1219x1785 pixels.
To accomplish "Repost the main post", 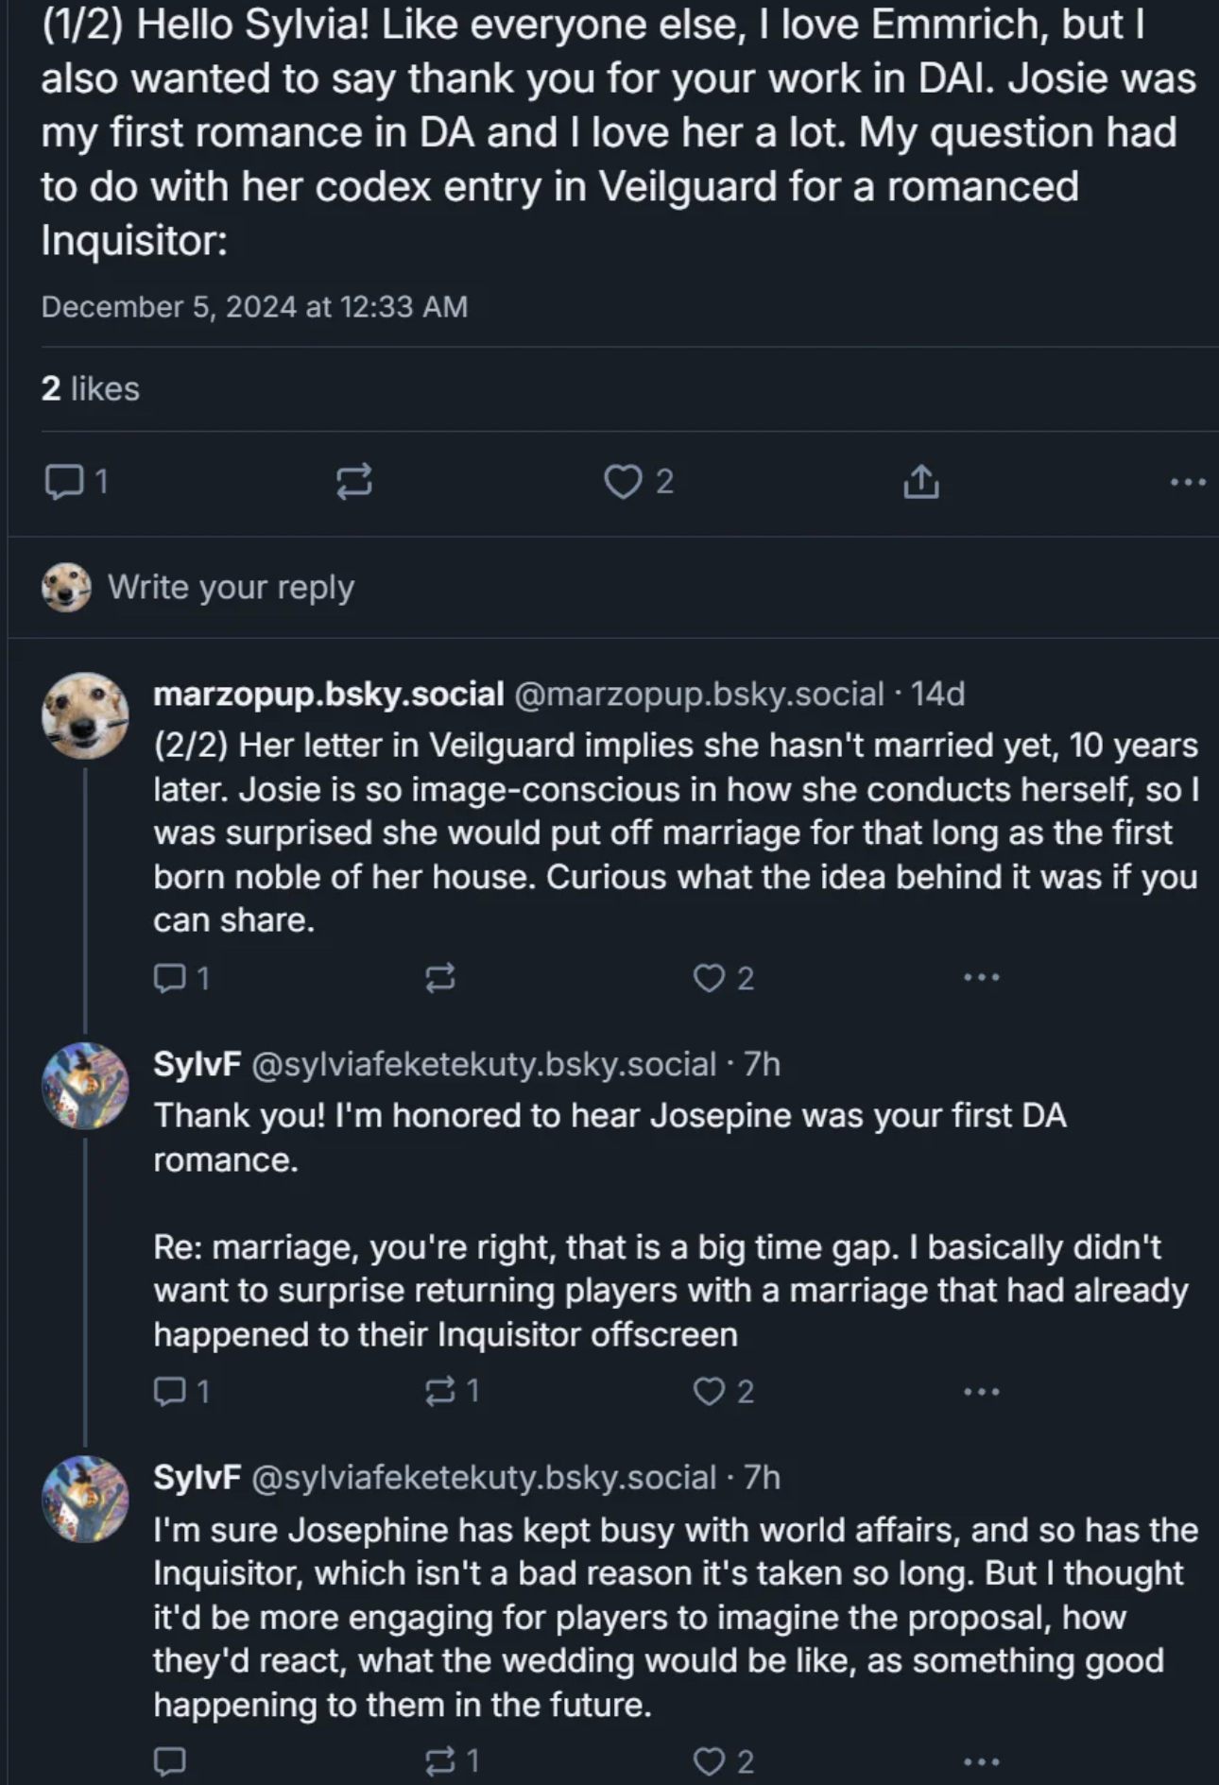I will point(353,482).
